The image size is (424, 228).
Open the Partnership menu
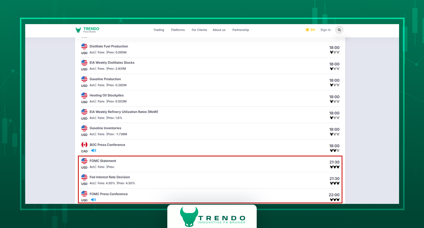click(241, 30)
